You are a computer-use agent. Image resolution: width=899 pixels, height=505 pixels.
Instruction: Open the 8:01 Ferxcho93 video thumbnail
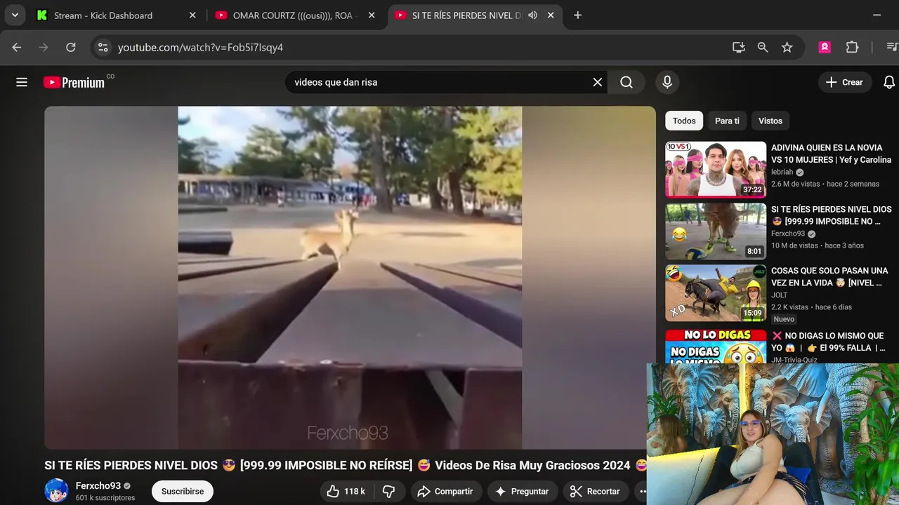(x=716, y=231)
